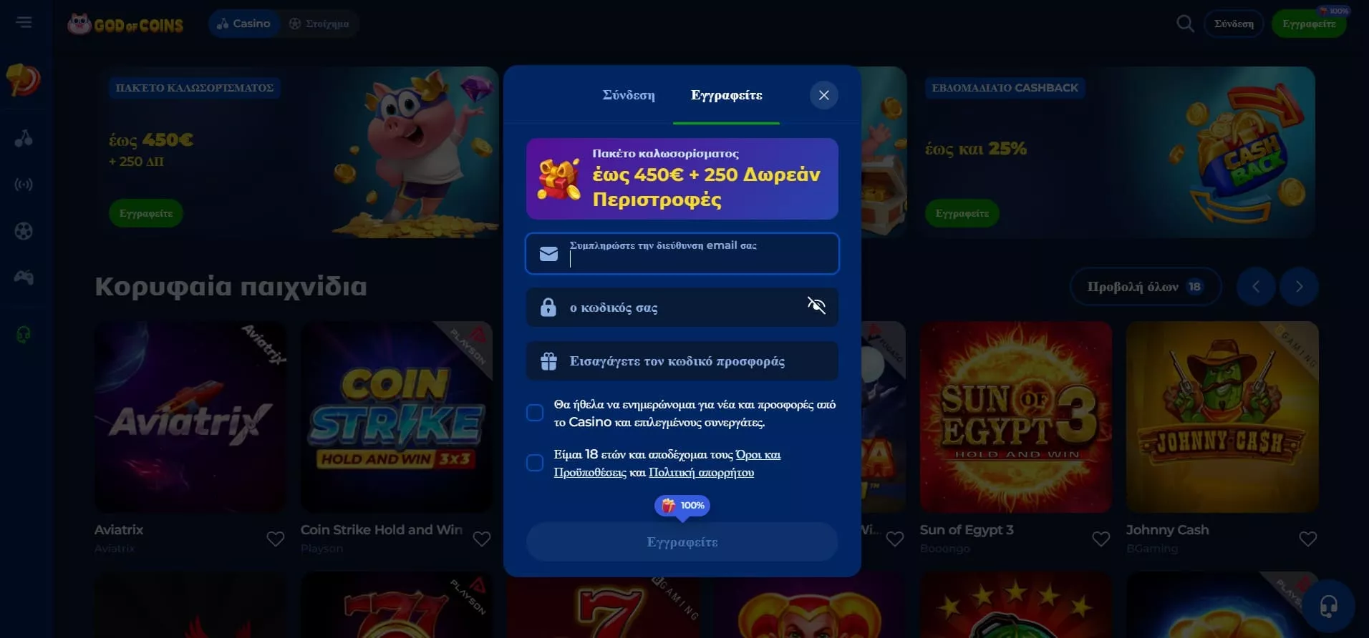Open the hamburger menu icon
The width and height of the screenshot is (1369, 638).
24,23
